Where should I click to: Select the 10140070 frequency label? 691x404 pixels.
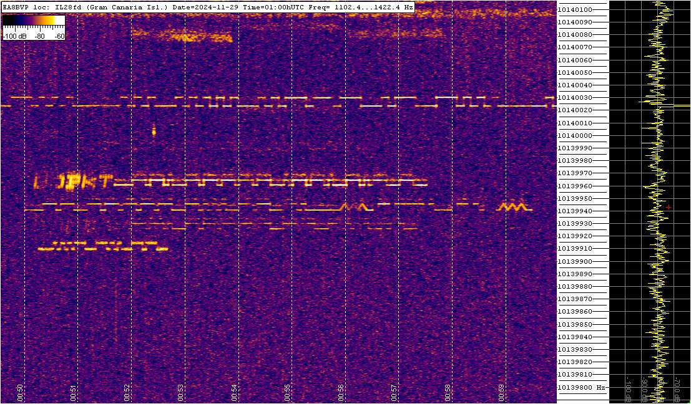point(574,47)
